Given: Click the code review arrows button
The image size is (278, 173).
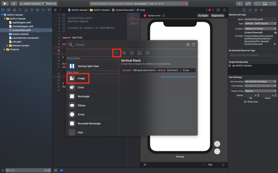Looking at the screenshot, I should tap(248, 3).
